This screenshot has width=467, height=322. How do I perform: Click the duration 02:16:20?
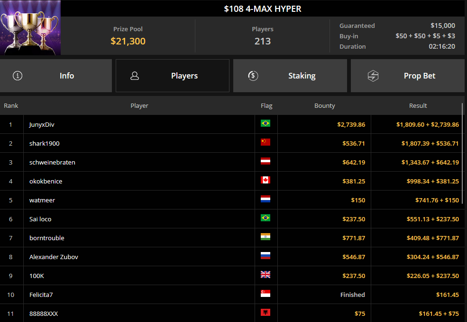pos(442,46)
